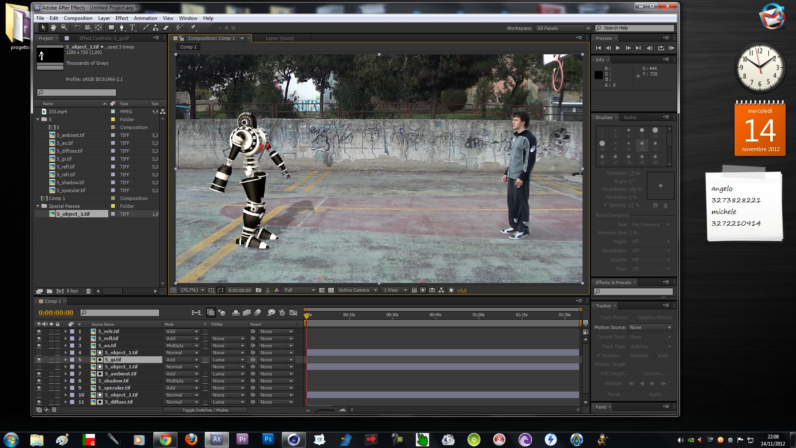Viewport: 796px width, 448px height.
Task: Open Photoshop from the Windows taskbar
Action: [268, 439]
